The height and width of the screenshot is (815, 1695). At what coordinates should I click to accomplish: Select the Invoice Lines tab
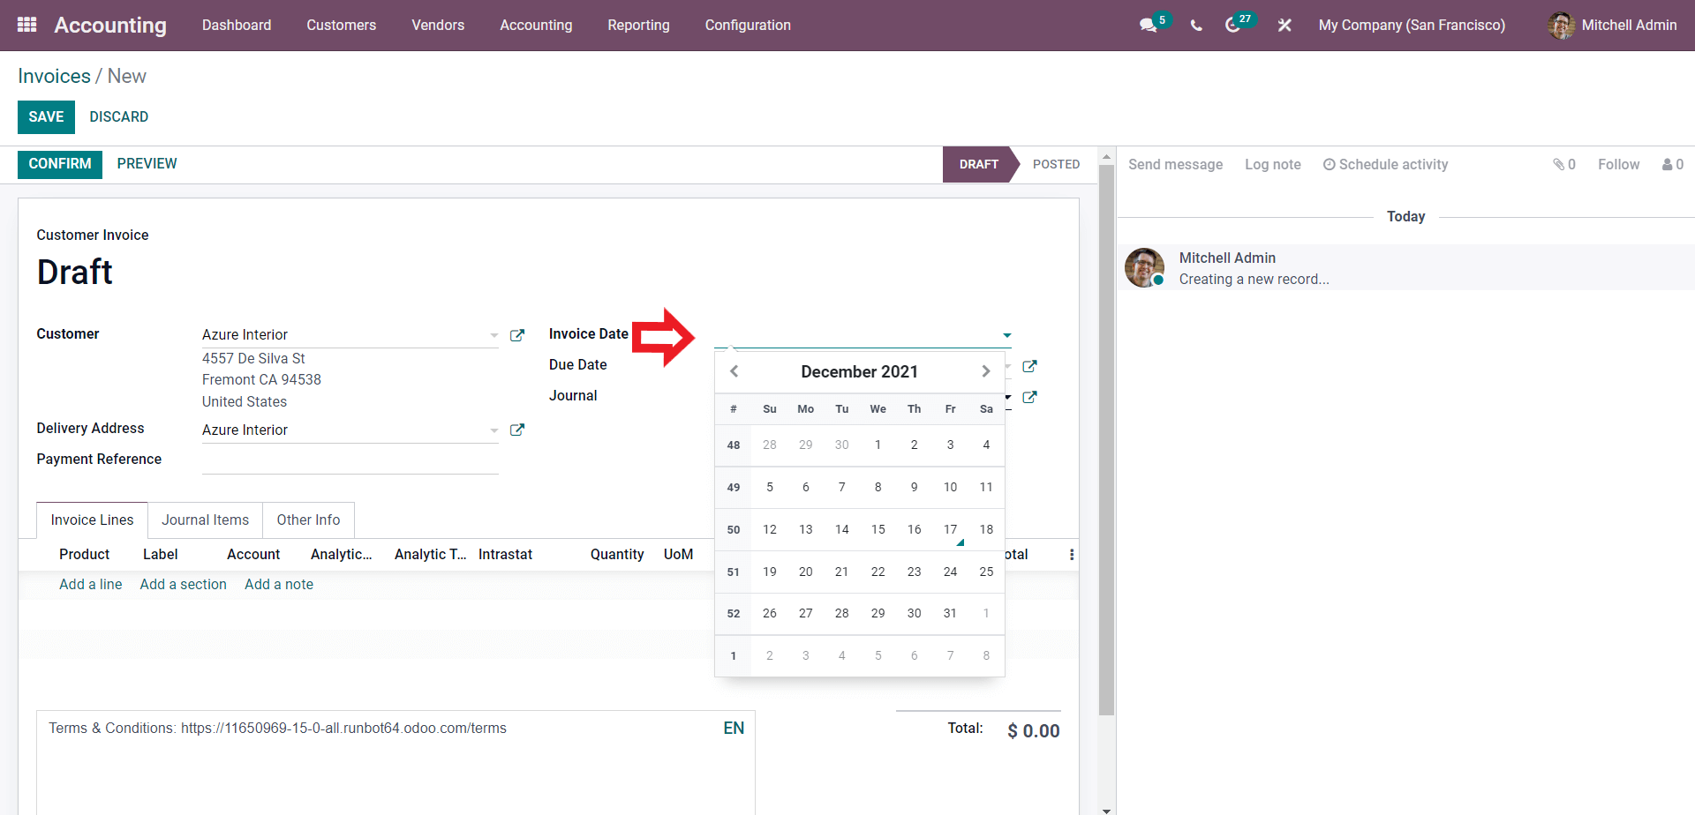92,520
